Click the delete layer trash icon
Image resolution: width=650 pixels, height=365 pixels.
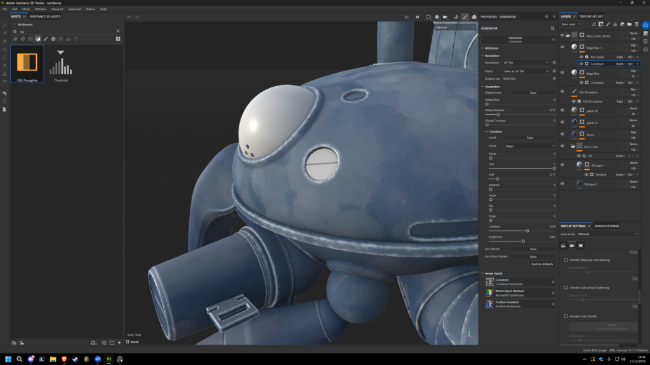pos(637,24)
